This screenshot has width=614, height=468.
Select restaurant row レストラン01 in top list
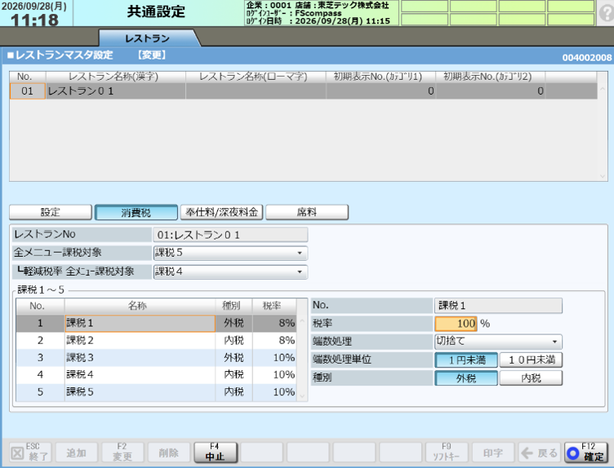[303, 91]
